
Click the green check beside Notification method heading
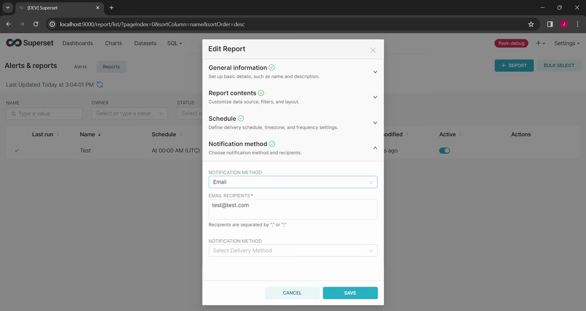(x=272, y=144)
